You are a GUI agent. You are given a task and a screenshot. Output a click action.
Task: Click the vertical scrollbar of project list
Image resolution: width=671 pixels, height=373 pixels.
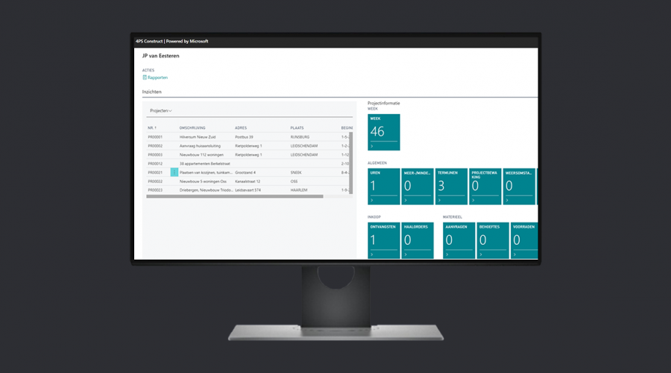coord(351,163)
